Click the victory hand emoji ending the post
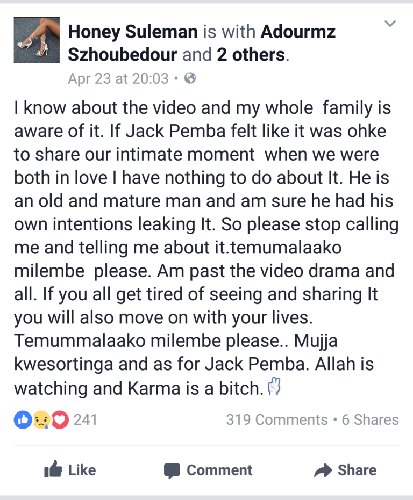 [x=274, y=387]
